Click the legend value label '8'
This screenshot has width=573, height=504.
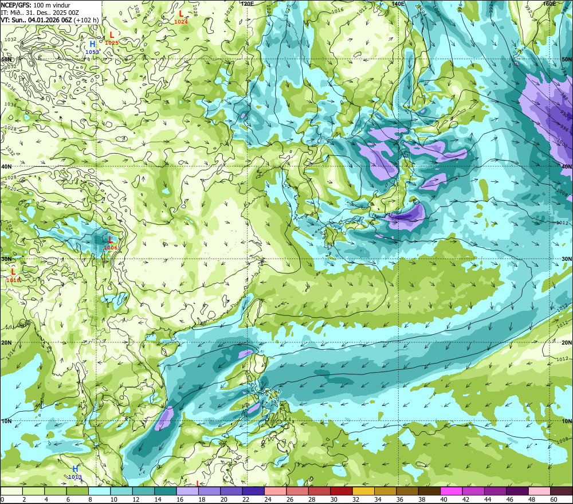(91, 499)
